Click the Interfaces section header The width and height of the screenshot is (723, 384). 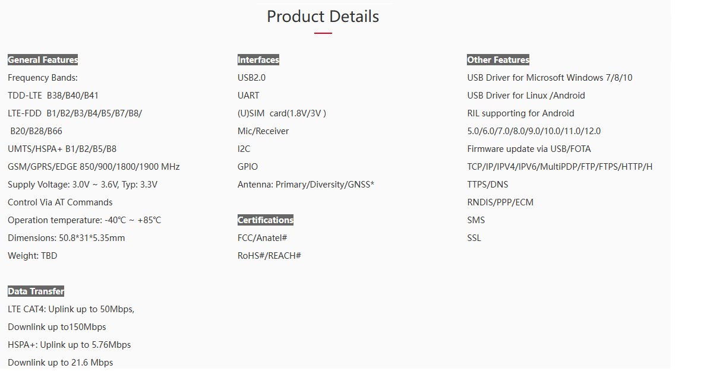tap(258, 60)
